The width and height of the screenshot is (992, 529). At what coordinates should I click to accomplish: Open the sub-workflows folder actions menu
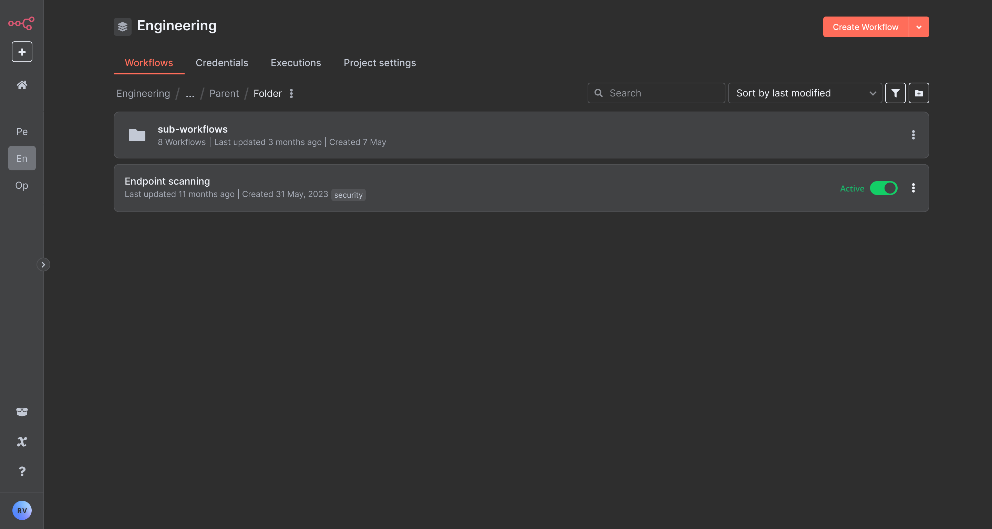click(913, 135)
